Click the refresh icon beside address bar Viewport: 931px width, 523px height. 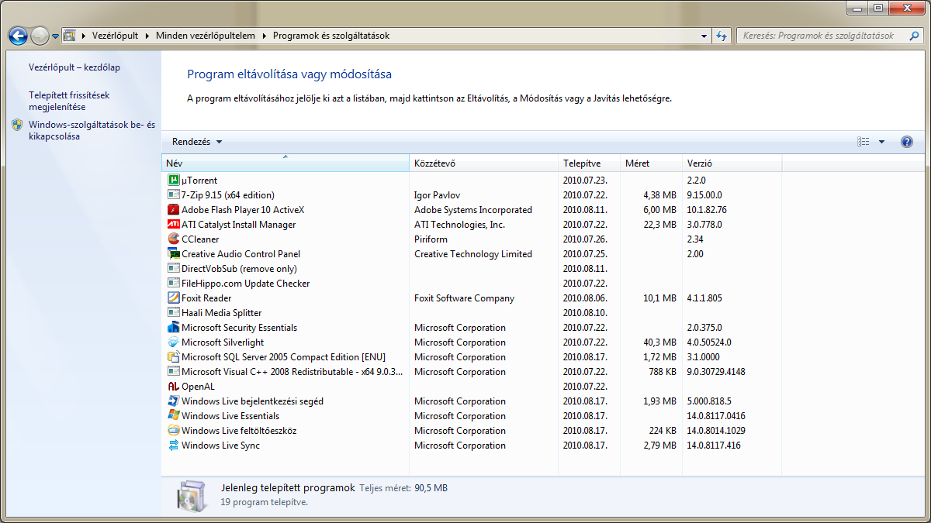722,36
